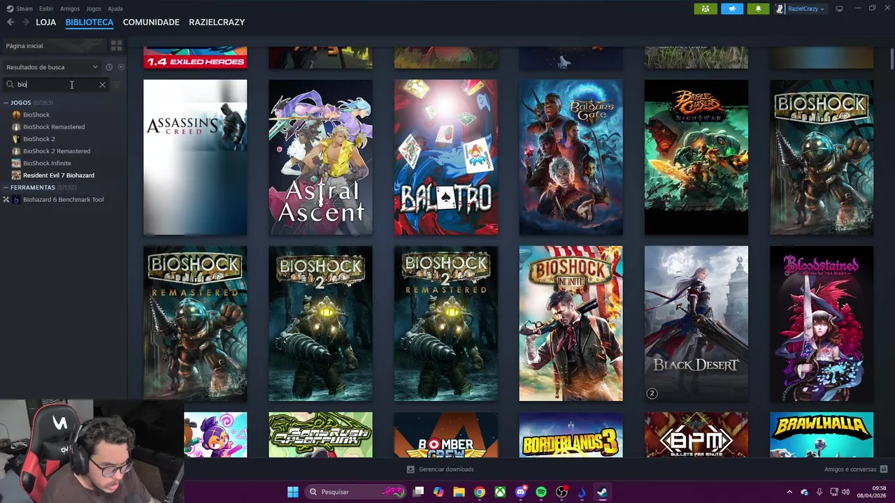Clear the library search text
This screenshot has height=503, width=895.
tap(102, 85)
